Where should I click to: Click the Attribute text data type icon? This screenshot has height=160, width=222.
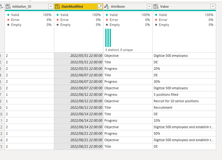coord(107,6)
